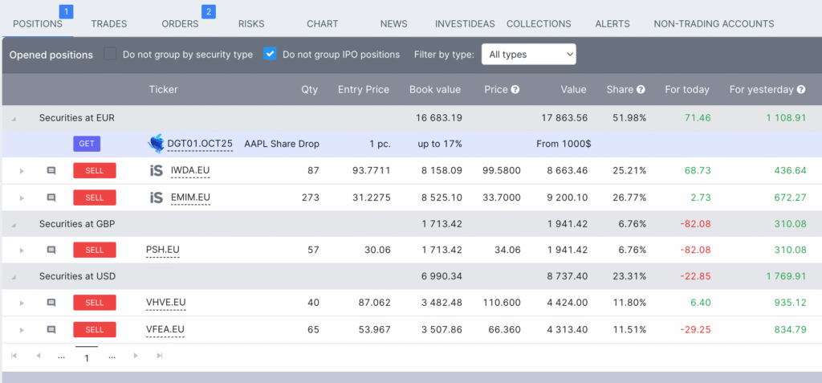Viewport: 822px width, 383px height.
Task: Switch to the Trades tab
Action: pos(109,24)
